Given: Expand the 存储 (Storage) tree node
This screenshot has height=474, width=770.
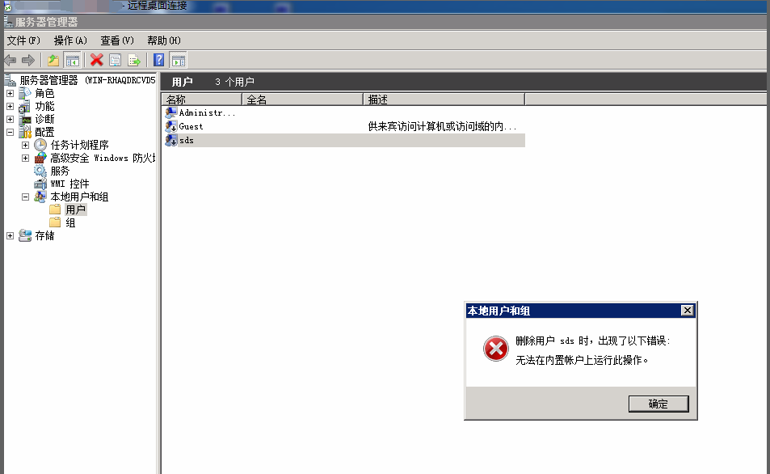Looking at the screenshot, I should click(x=10, y=236).
